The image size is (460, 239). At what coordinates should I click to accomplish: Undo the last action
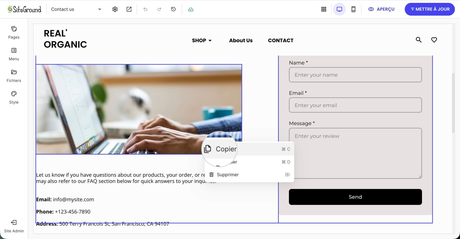(x=145, y=9)
